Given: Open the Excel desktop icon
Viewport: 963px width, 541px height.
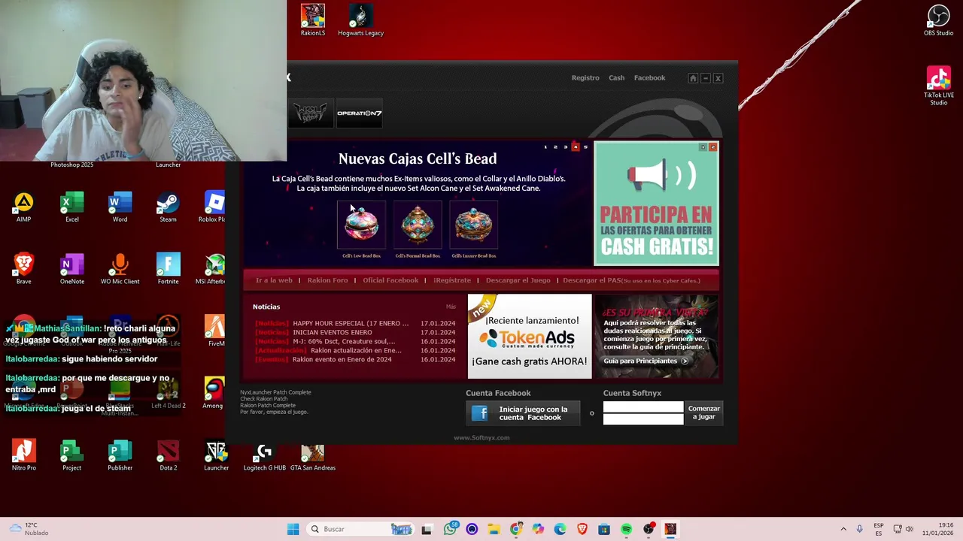Looking at the screenshot, I should 72,207.
